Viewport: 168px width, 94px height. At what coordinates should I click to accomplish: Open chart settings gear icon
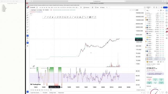(x=156, y=8)
